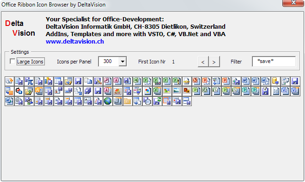Close the Icon Browser window
Image resolution: width=305 pixels, height=182 pixels.
(293, 3)
